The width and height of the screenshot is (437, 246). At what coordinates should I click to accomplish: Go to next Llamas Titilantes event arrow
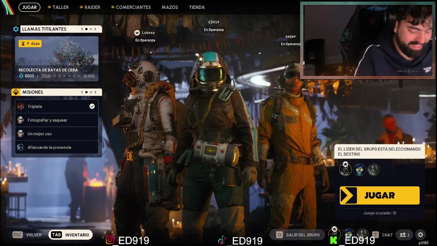(95, 29)
